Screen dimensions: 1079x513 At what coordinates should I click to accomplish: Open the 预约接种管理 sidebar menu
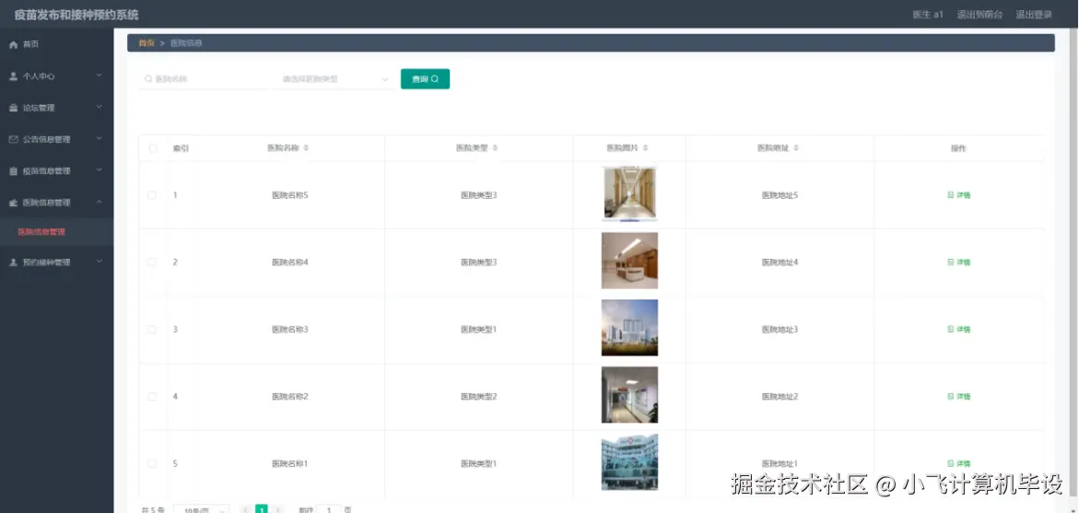click(56, 262)
